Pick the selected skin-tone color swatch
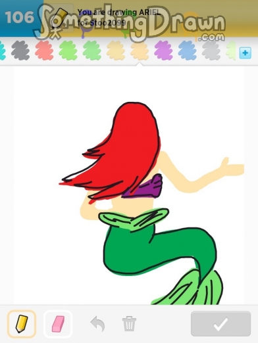Image resolution: width=258 pixels, height=343 pixels. (x=140, y=51)
